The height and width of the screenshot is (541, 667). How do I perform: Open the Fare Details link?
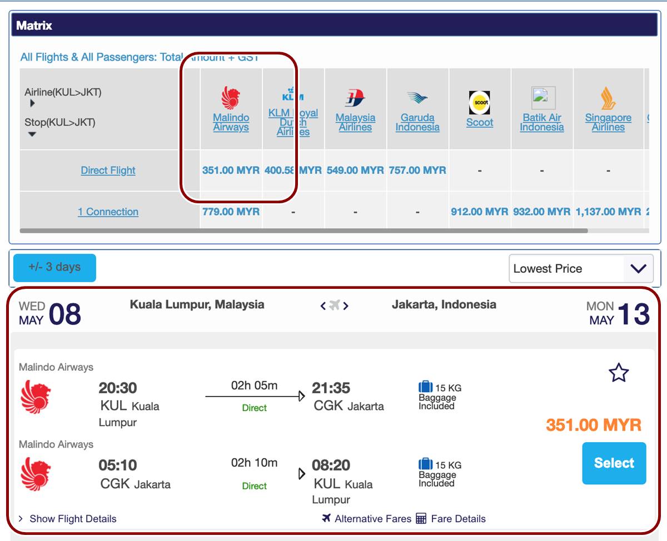[x=459, y=519]
